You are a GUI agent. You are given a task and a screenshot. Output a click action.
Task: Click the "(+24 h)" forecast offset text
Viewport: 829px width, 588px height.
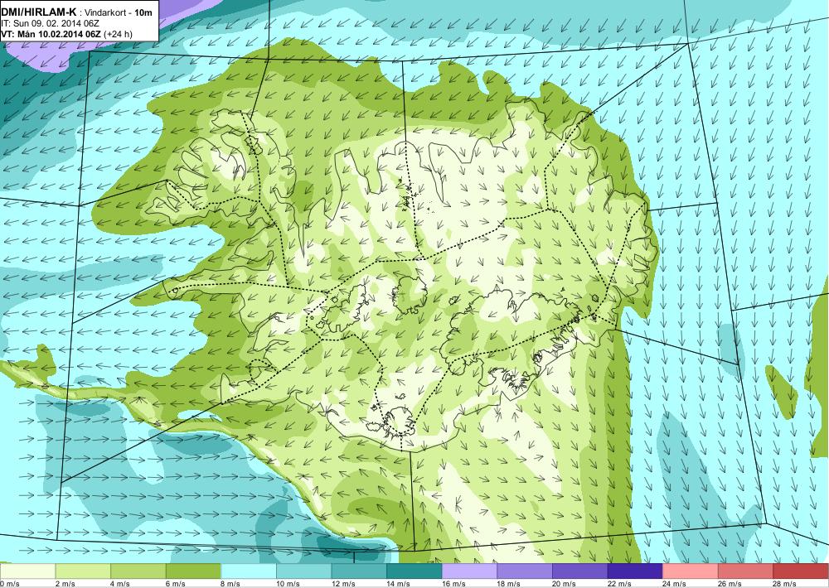click(118, 34)
